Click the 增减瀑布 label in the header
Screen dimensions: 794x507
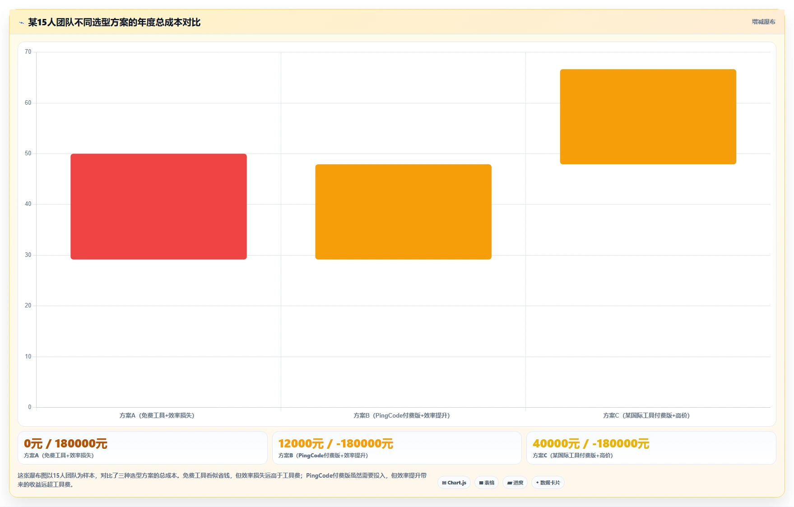coord(763,22)
